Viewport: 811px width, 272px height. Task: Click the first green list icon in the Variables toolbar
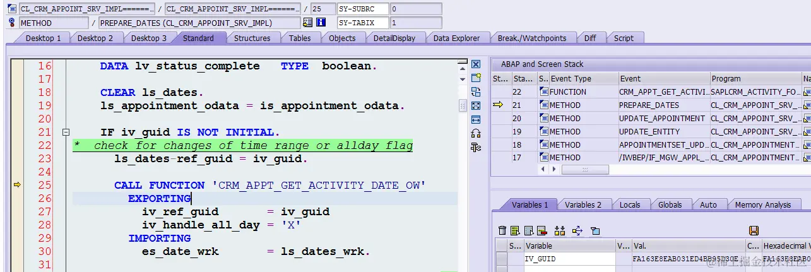point(515,230)
